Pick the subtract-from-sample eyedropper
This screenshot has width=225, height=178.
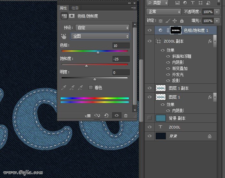pos(81,87)
